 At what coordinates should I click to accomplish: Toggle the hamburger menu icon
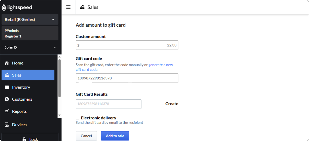tap(68, 7)
